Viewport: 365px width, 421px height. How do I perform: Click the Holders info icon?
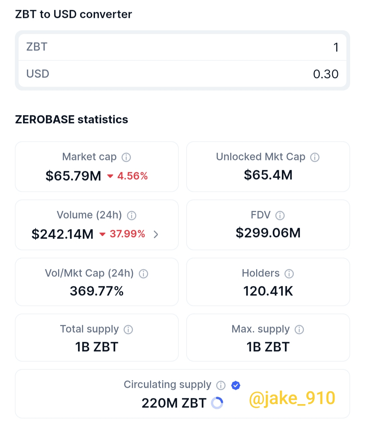(x=289, y=274)
